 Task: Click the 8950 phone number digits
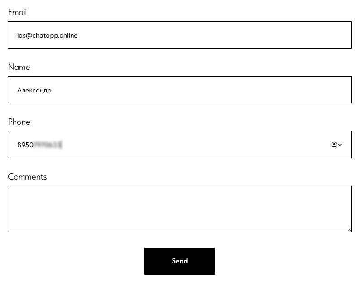25,145
